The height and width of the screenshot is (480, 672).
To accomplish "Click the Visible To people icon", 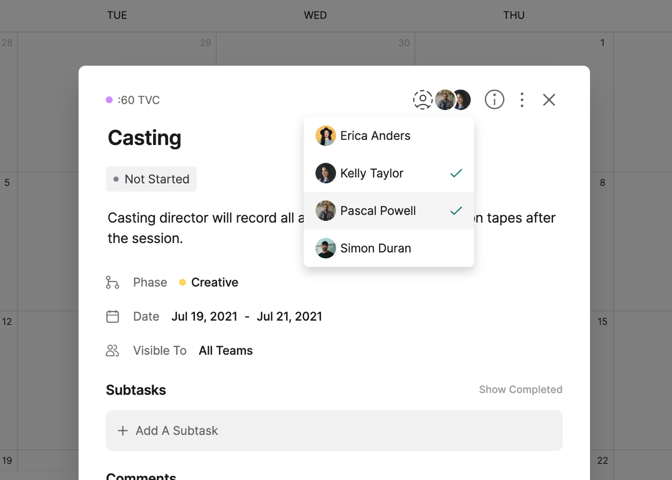I will pos(112,351).
